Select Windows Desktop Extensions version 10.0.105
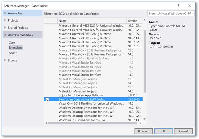Viewport: 199px width, 139px height. click(x=93, y=112)
